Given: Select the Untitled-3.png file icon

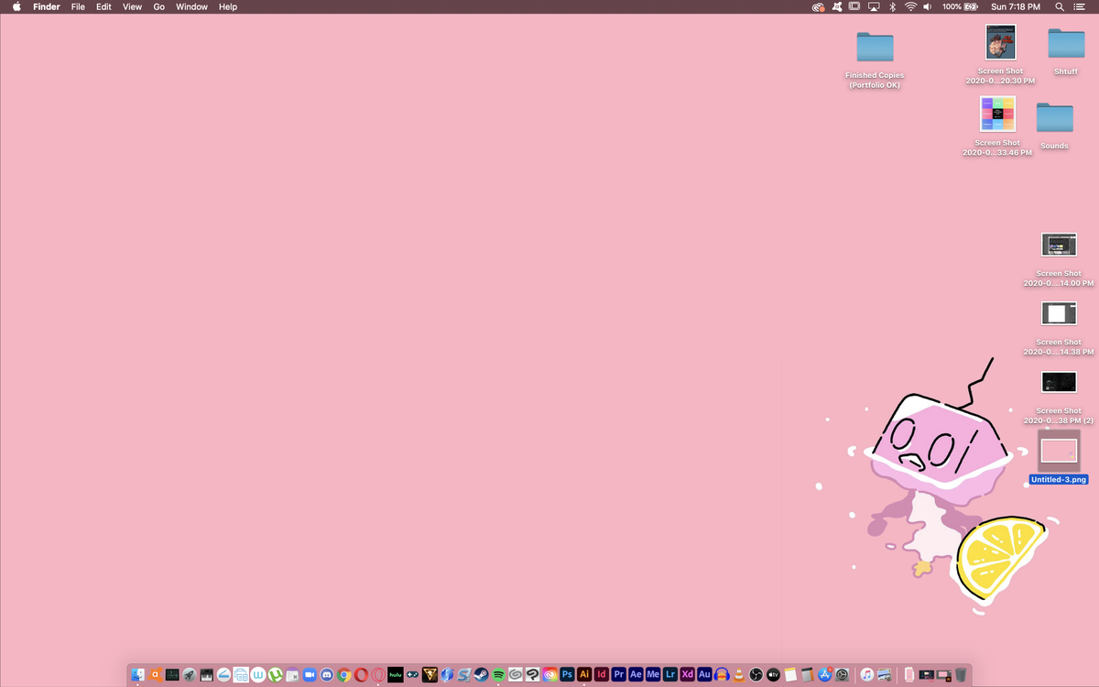Looking at the screenshot, I should (1059, 451).
